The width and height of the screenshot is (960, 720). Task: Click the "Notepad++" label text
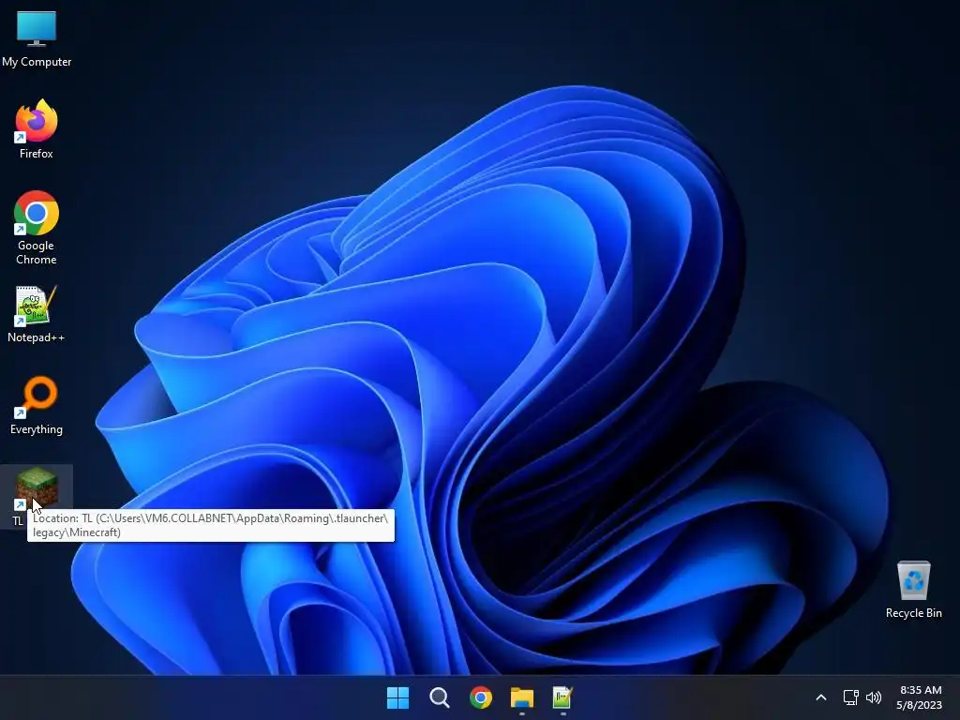click(37, 337)
